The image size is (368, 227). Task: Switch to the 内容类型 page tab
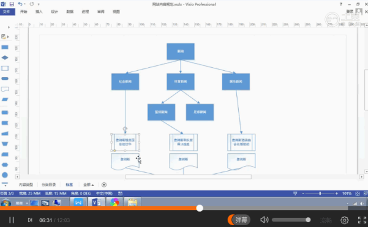[26, 185]
